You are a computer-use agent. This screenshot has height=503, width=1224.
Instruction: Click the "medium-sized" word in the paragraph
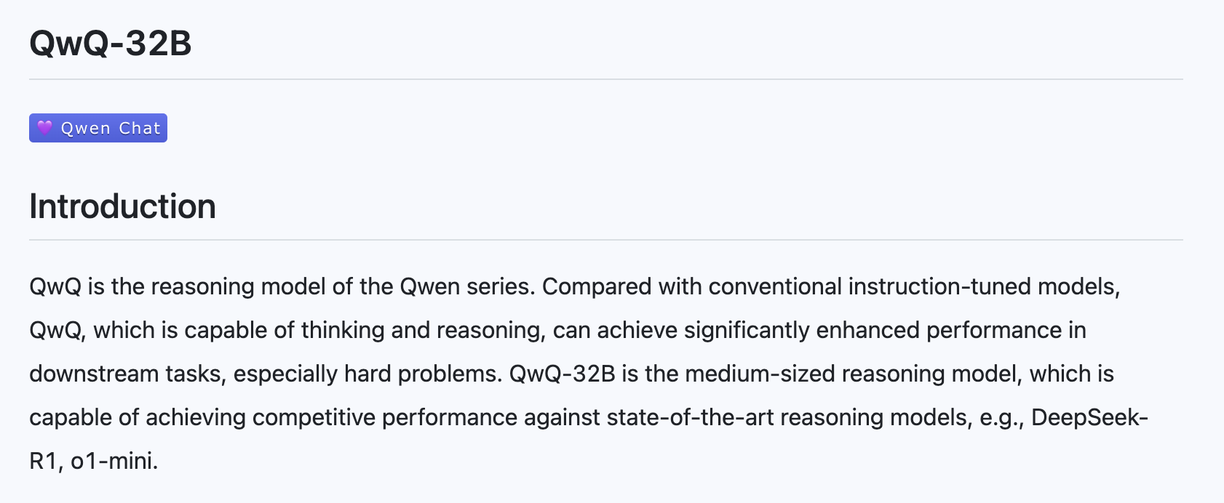[760, 374]
